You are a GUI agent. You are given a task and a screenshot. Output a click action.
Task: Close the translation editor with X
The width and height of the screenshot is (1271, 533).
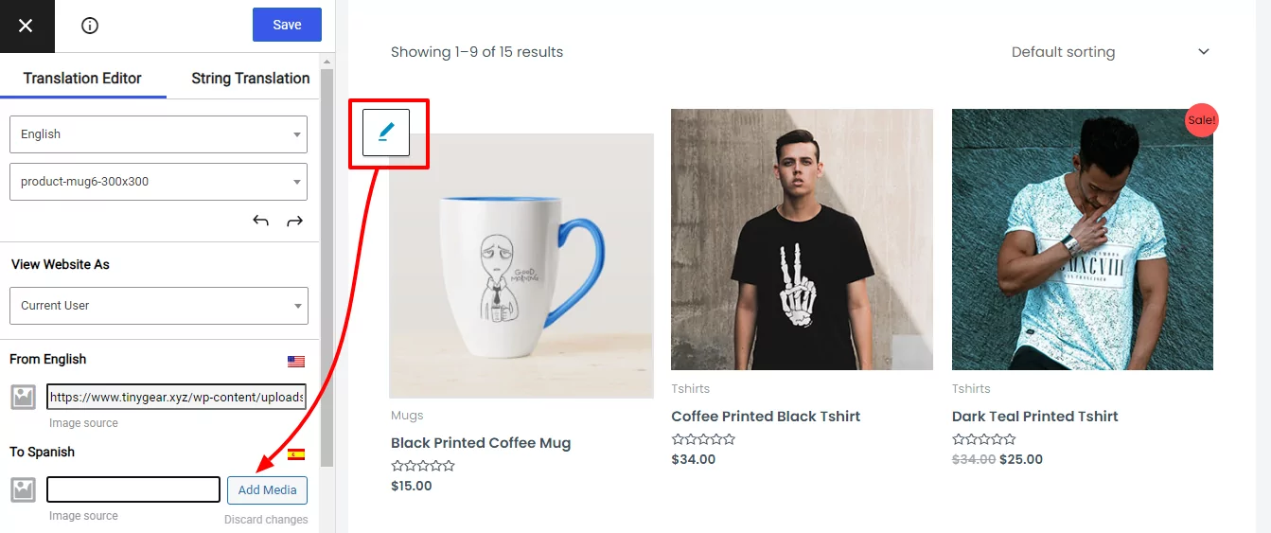pos(26,26)
